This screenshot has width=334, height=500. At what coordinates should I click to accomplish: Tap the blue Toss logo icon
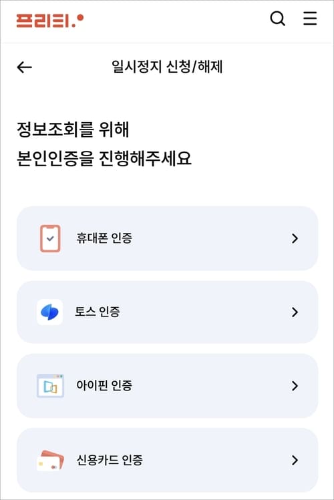pos(49,312)
